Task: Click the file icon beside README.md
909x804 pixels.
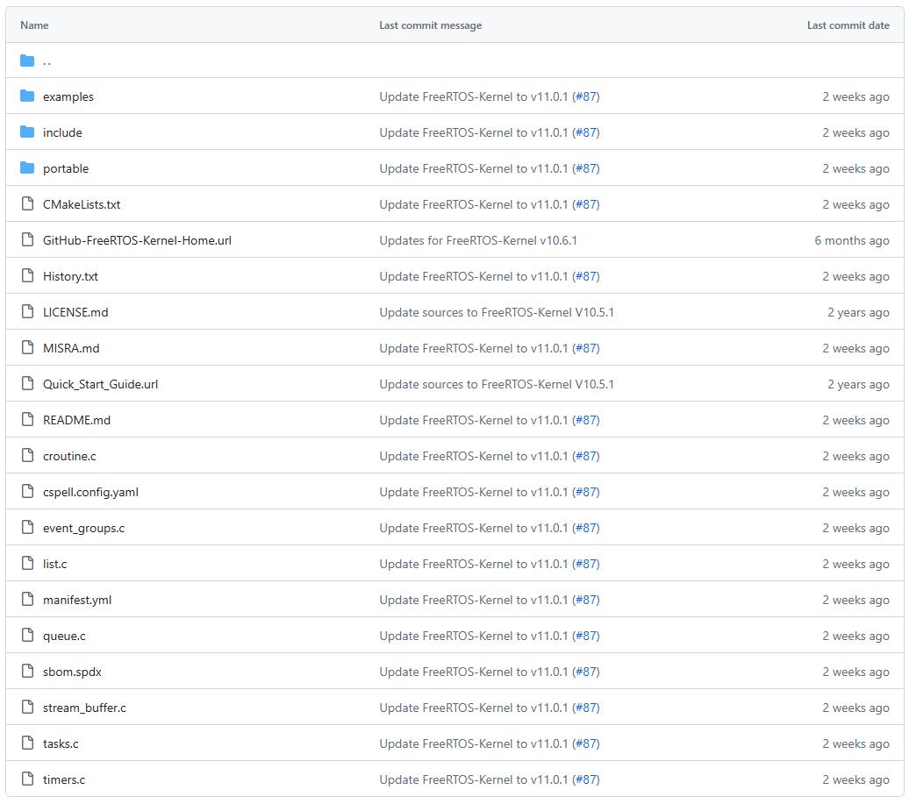Action: coord(27,420)
